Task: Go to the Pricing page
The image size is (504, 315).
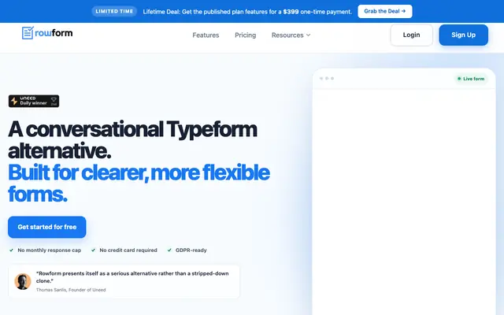Action: click(245, 35)
